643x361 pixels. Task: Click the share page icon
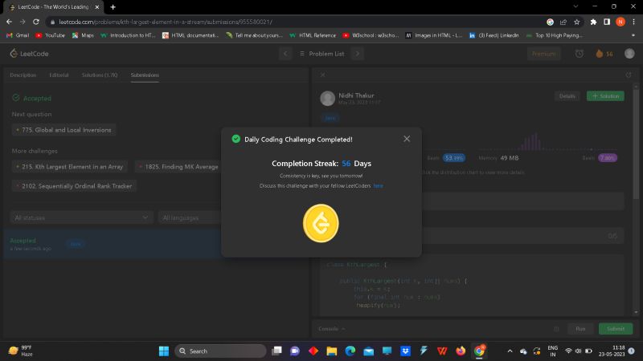[x=563, y=22]
